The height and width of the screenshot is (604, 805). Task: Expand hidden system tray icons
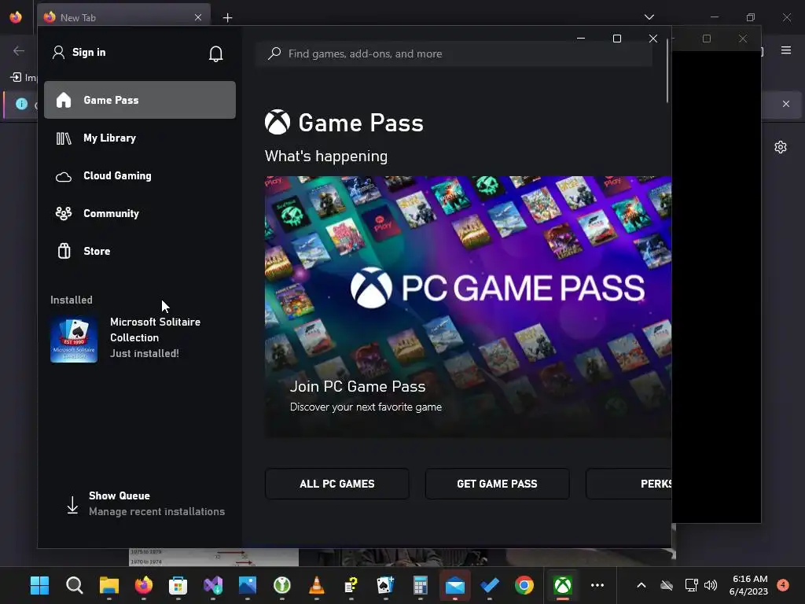click(641, 585)
